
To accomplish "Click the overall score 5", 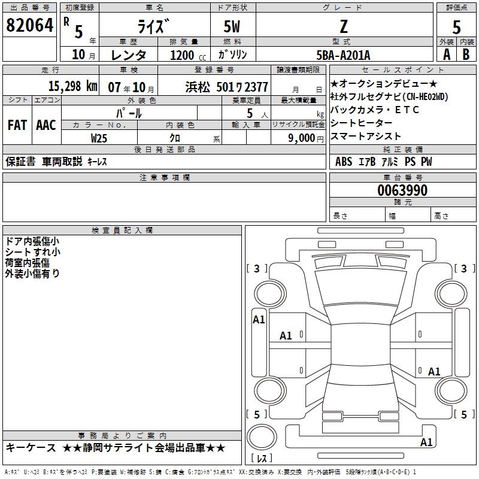I will pyautogui.click(x=456, y=28).
